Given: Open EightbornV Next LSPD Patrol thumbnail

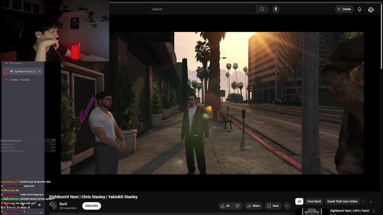Looking at the screenshot, I should (x=311, y=211).
